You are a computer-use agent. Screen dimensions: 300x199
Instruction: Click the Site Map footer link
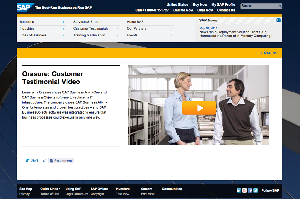[x=26, y=189]
